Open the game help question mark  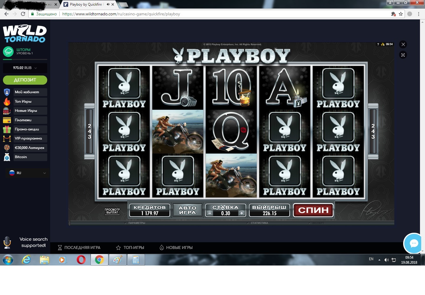point(378,44)
